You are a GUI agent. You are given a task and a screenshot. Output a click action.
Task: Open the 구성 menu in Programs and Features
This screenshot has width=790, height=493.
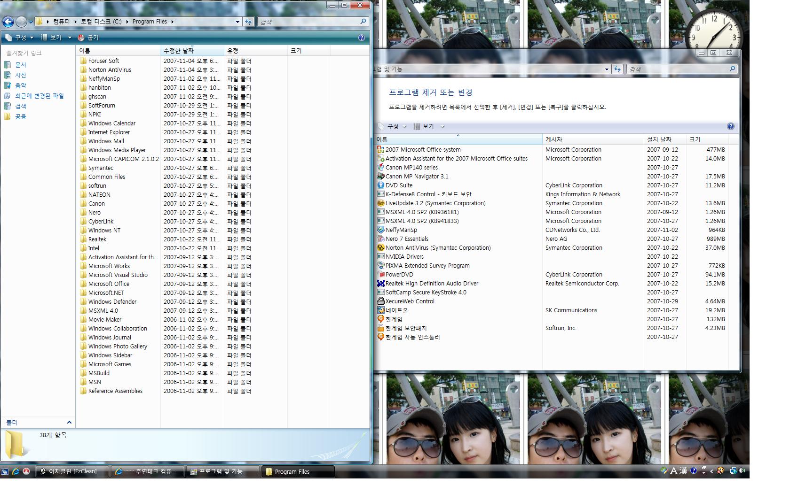[392, 126]
